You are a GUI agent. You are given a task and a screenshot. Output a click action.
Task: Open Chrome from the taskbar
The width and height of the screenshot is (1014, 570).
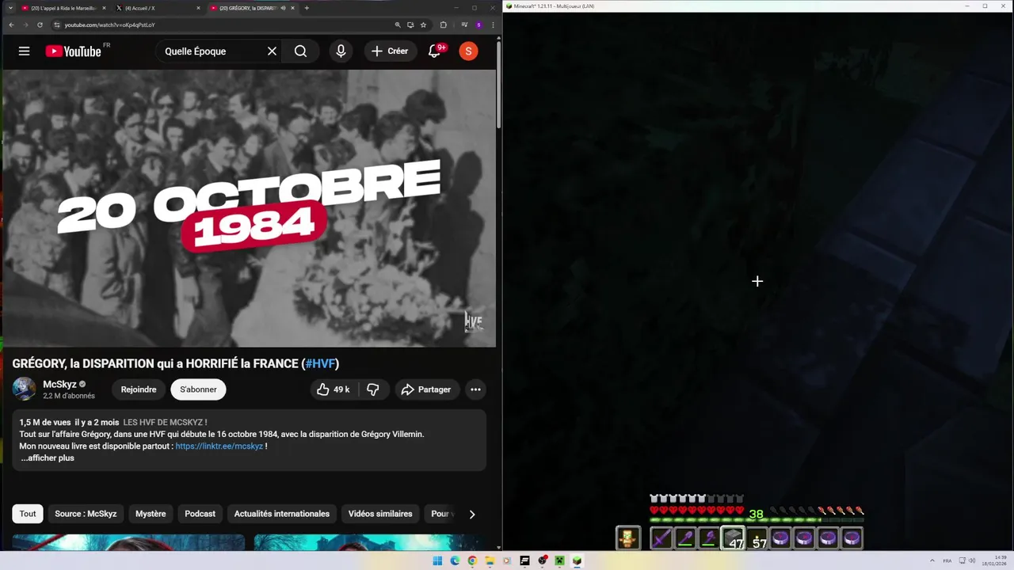pos(472,560)
